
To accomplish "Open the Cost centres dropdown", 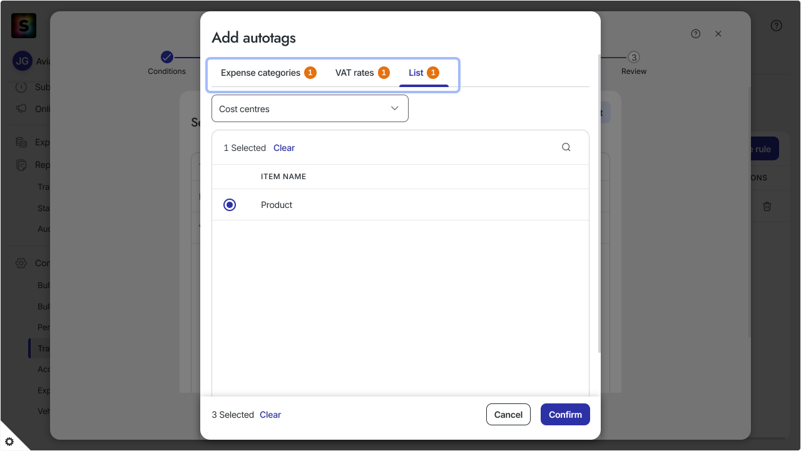I will [310, 108].
